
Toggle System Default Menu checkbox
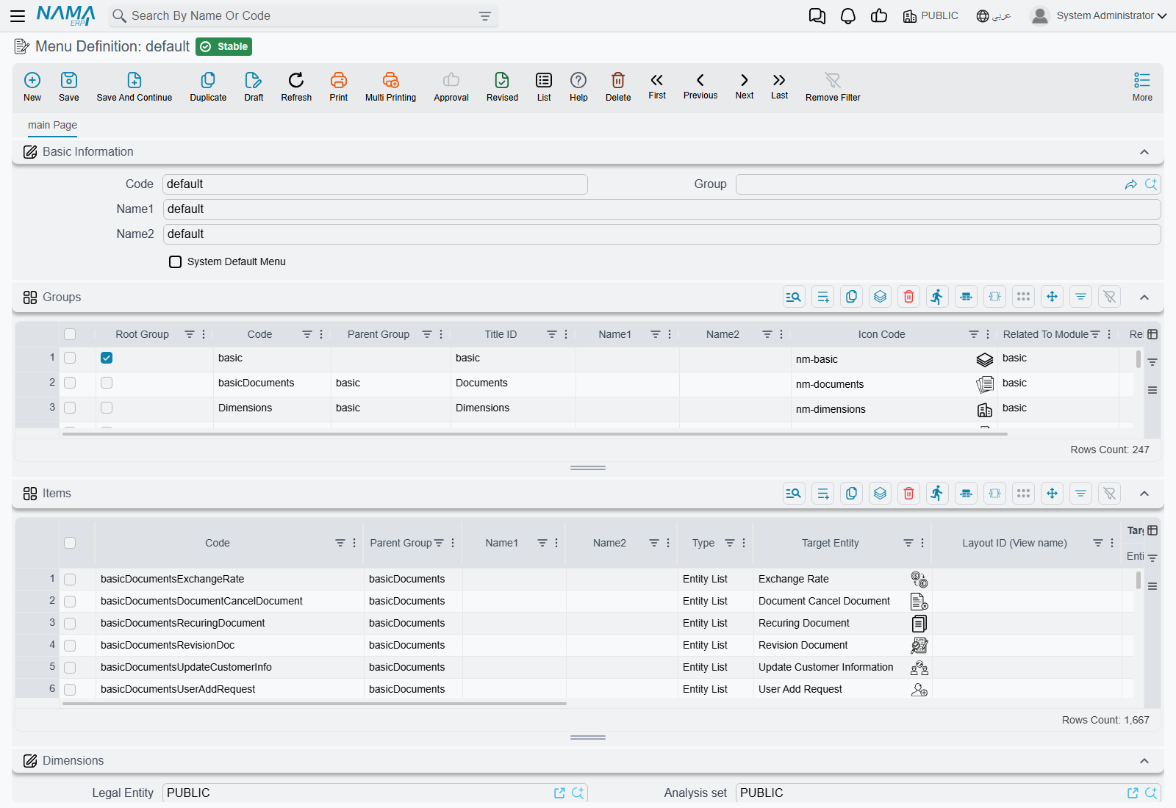[175, 261]
